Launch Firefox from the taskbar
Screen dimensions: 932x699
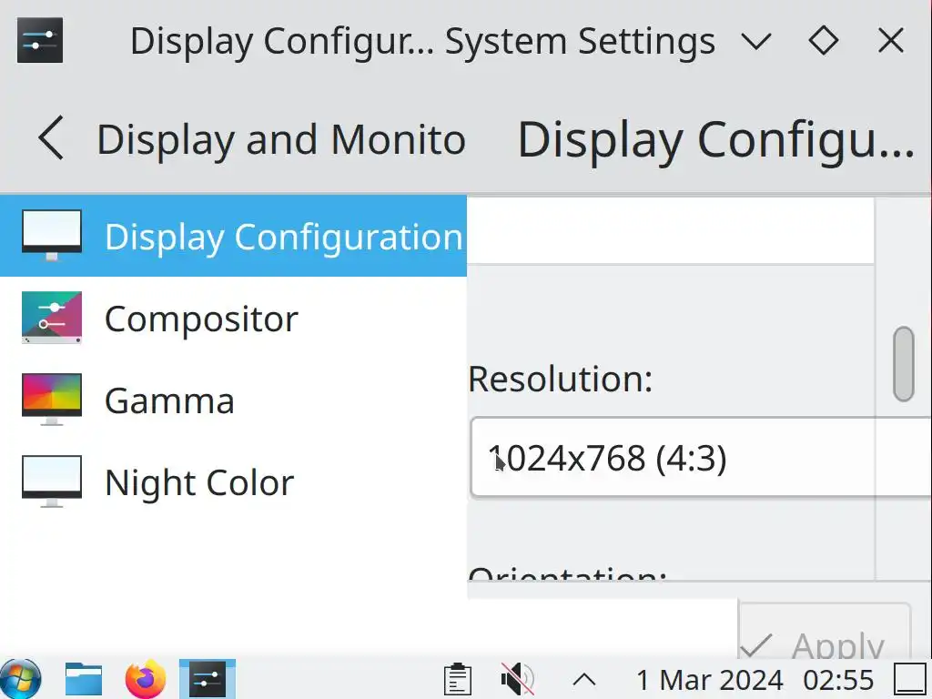146,679
